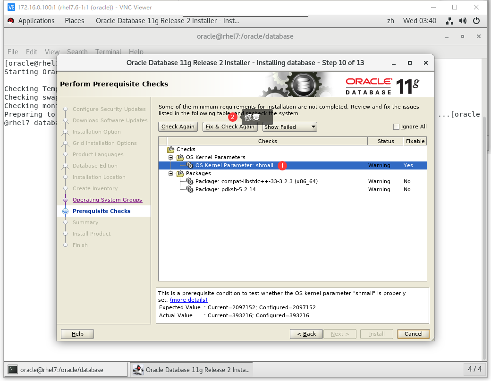Click the Checks column header

(267, 141)
